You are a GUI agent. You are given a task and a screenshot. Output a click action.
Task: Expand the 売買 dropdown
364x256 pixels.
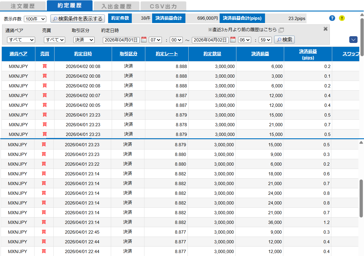(54, 40)
